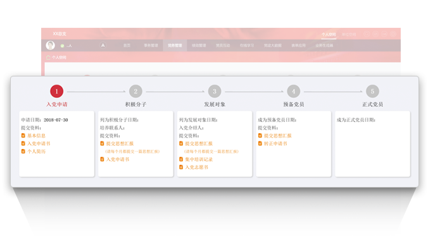The image size is (428, 240).
Task: Open the 个人简历 link
Action: coord(36,152)
